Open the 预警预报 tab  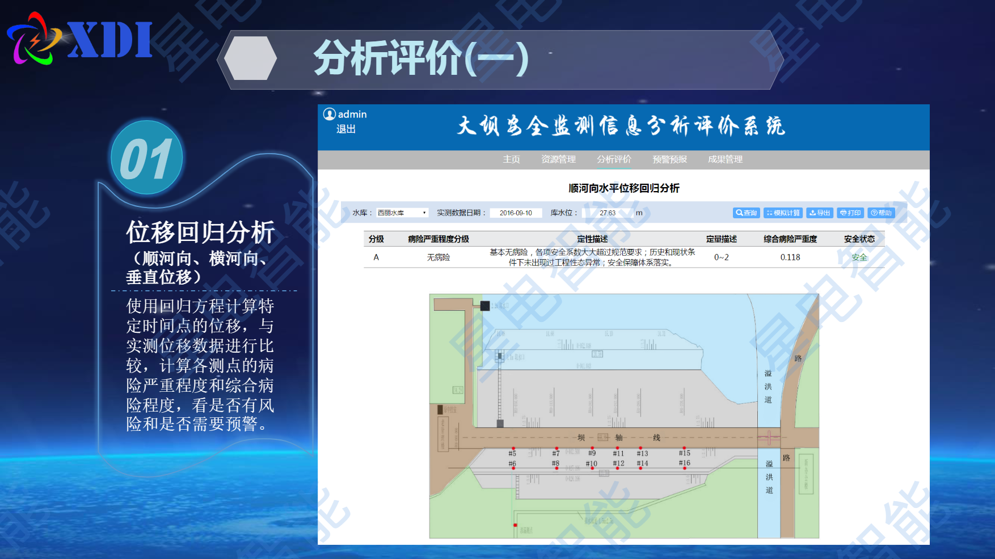[669, 159]
